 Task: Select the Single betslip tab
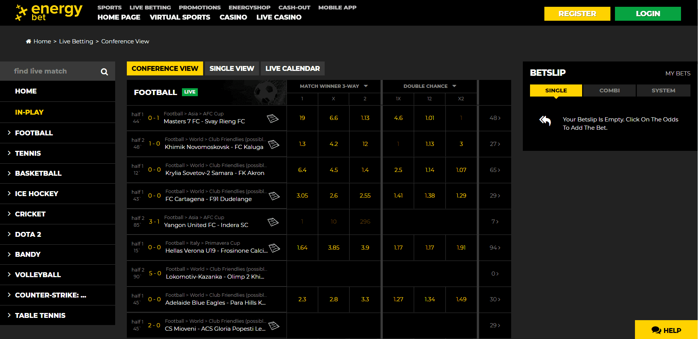pos(556,91)
